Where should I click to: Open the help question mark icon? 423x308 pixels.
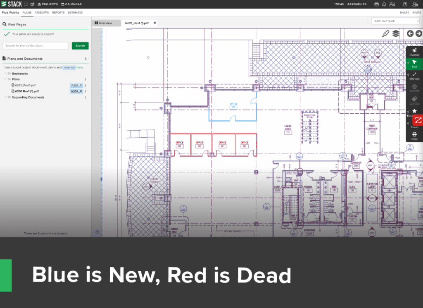[x=405, y=4]
